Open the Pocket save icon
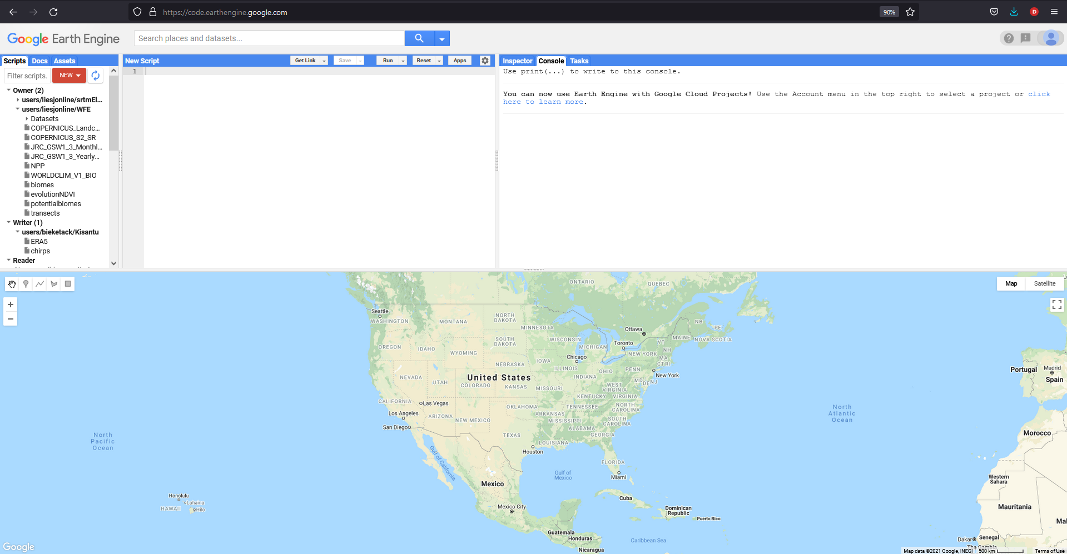 994,12
